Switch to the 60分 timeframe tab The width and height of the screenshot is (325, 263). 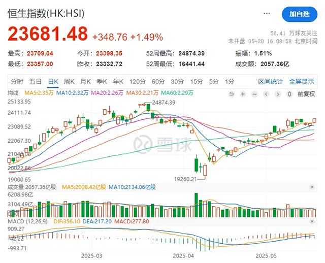click(158, 81)
